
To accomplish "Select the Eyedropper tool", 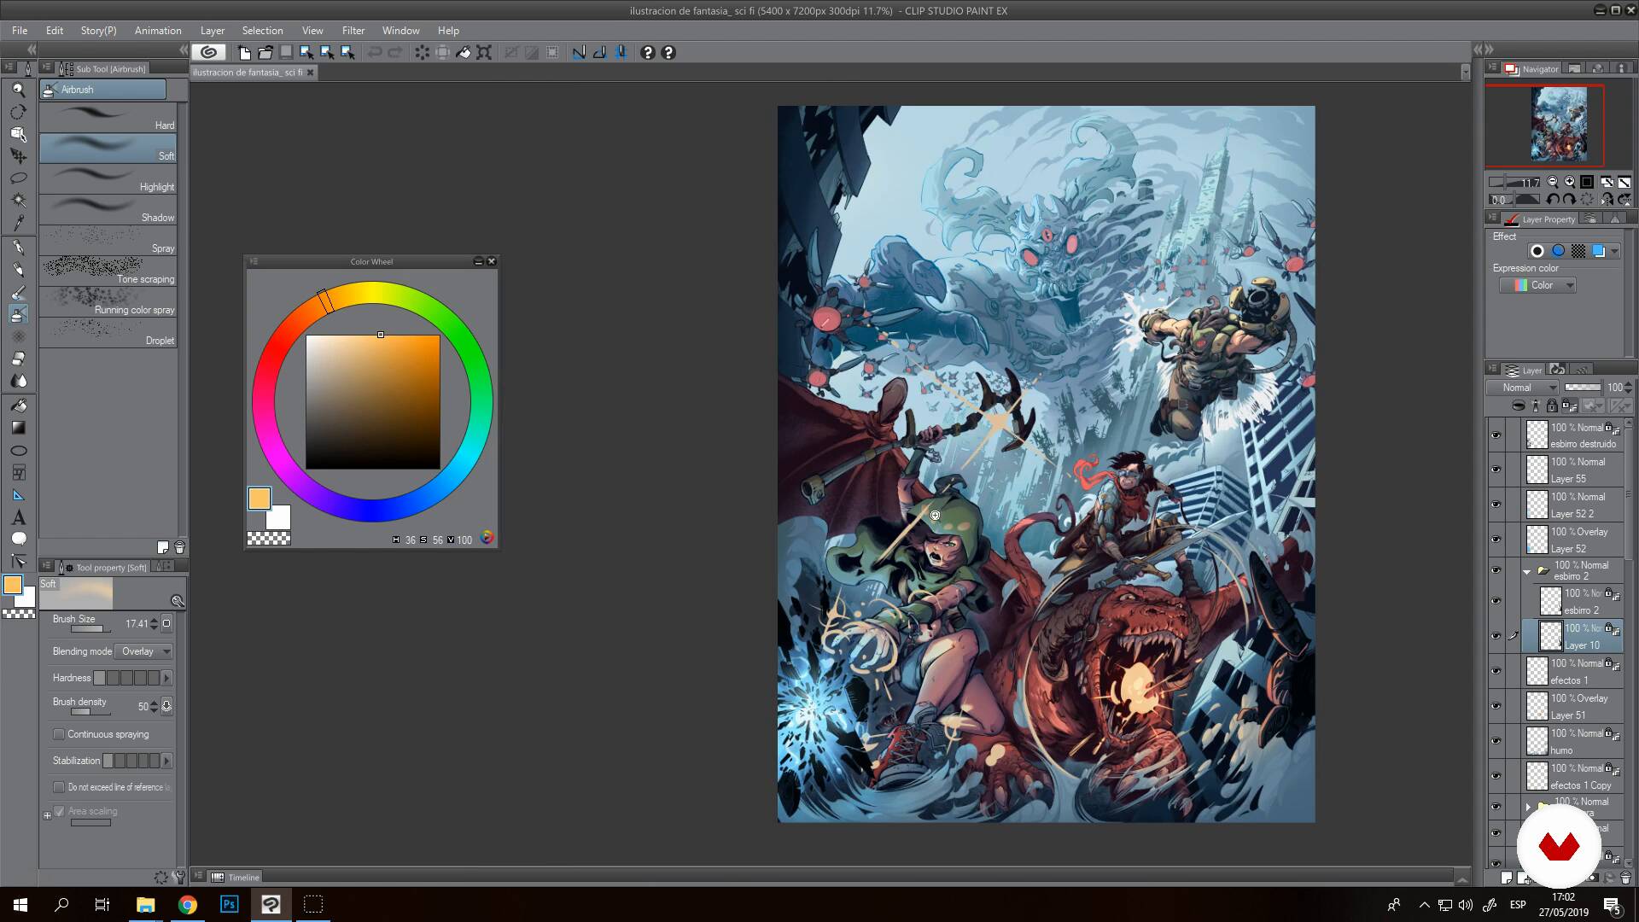I will (x=18, y=222).
